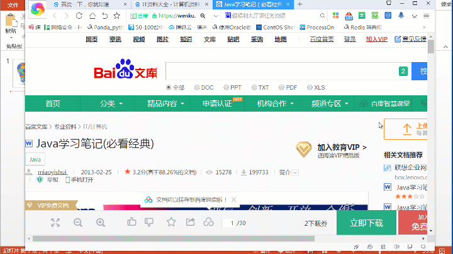The image size is (453, 254).
Task: Zoom out the document with the minus magnifier
Action: tap(78, 222)
